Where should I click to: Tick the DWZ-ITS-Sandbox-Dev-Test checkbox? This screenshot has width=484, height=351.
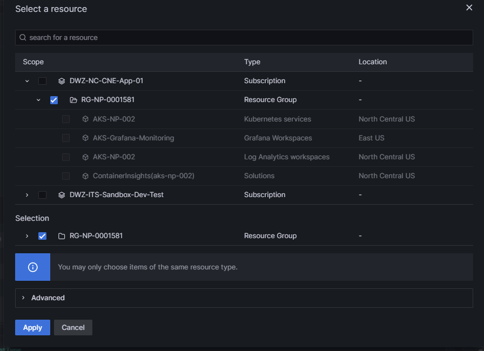42,195
